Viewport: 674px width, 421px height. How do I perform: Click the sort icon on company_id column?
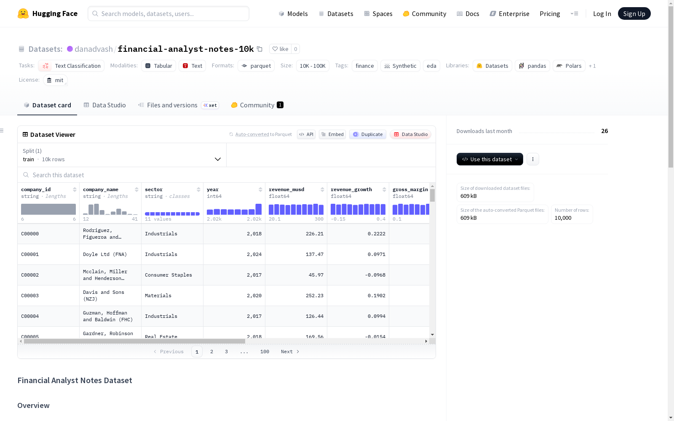coord(75,189)
